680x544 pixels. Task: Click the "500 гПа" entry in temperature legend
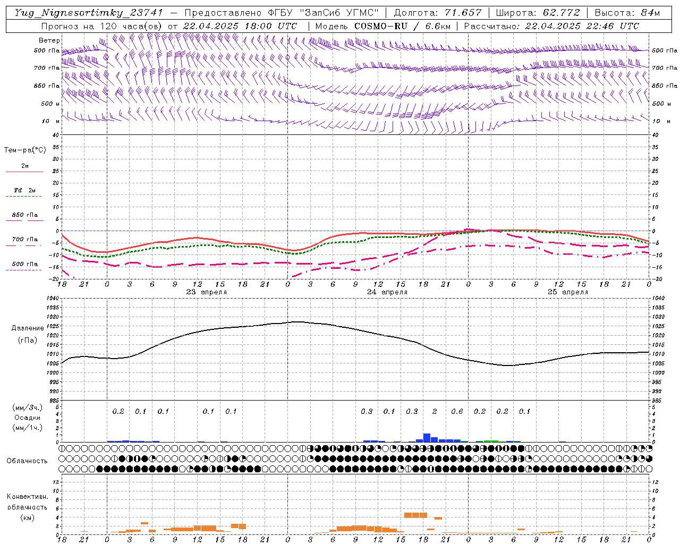tap(25, 264)
